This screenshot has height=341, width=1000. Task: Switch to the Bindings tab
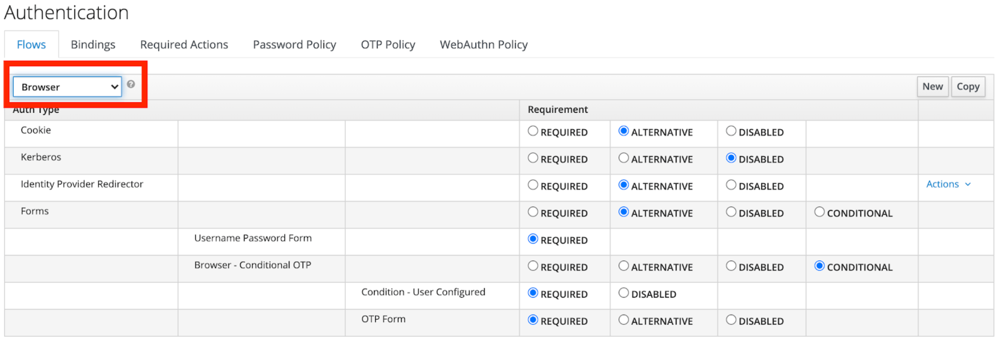coord(92,44)
